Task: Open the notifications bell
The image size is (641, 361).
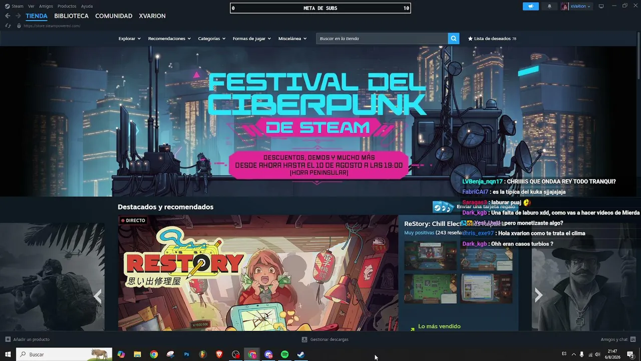Action: [549, 7]
